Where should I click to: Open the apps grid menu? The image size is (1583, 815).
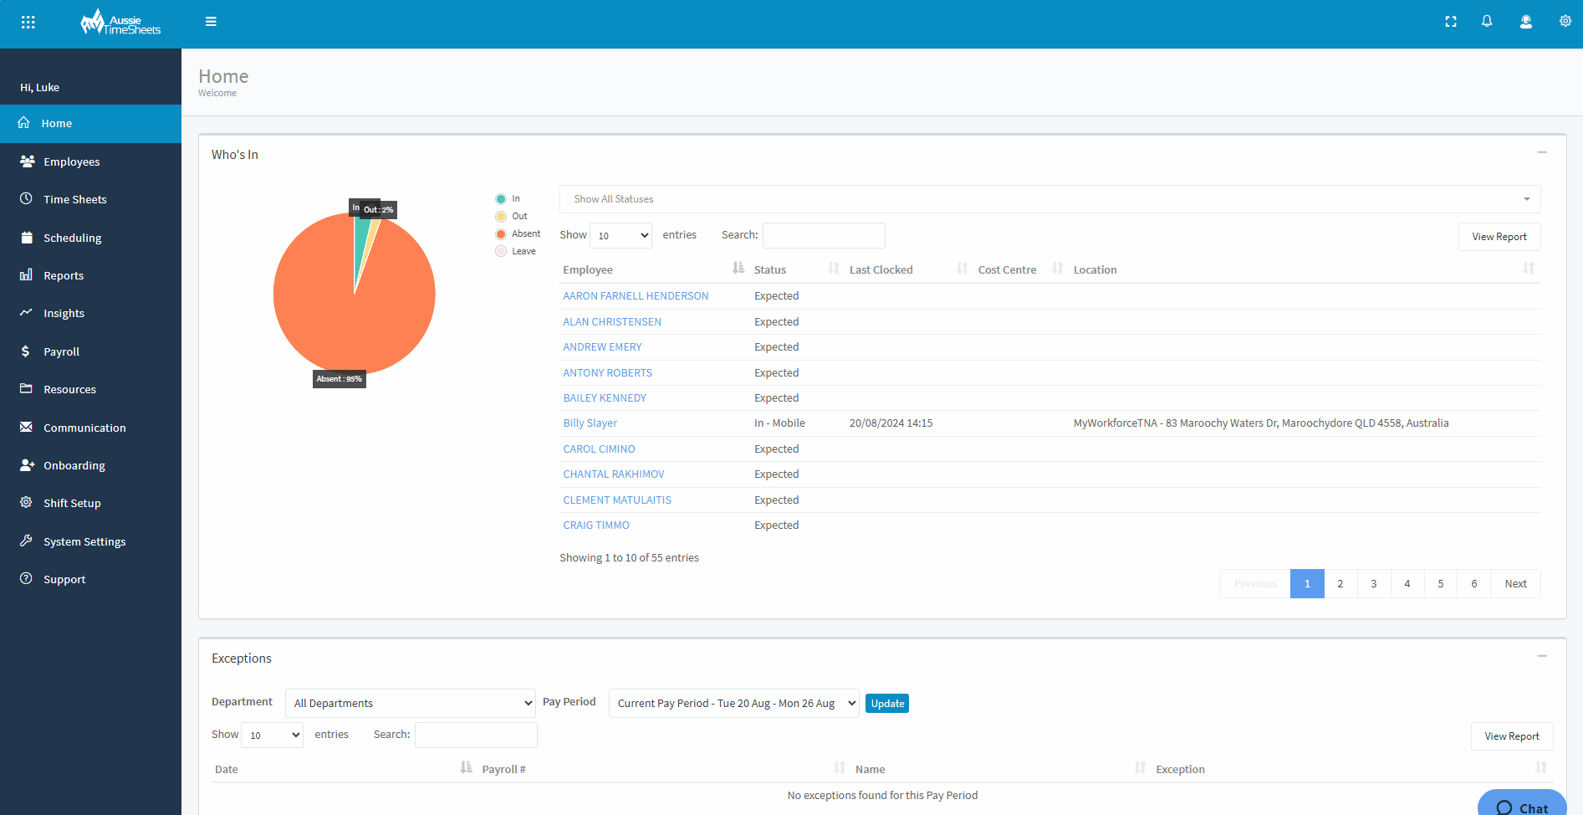pos(28,21)
